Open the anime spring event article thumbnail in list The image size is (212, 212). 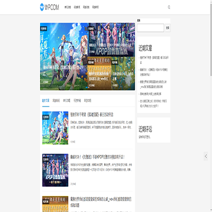(x=55, y=128)
